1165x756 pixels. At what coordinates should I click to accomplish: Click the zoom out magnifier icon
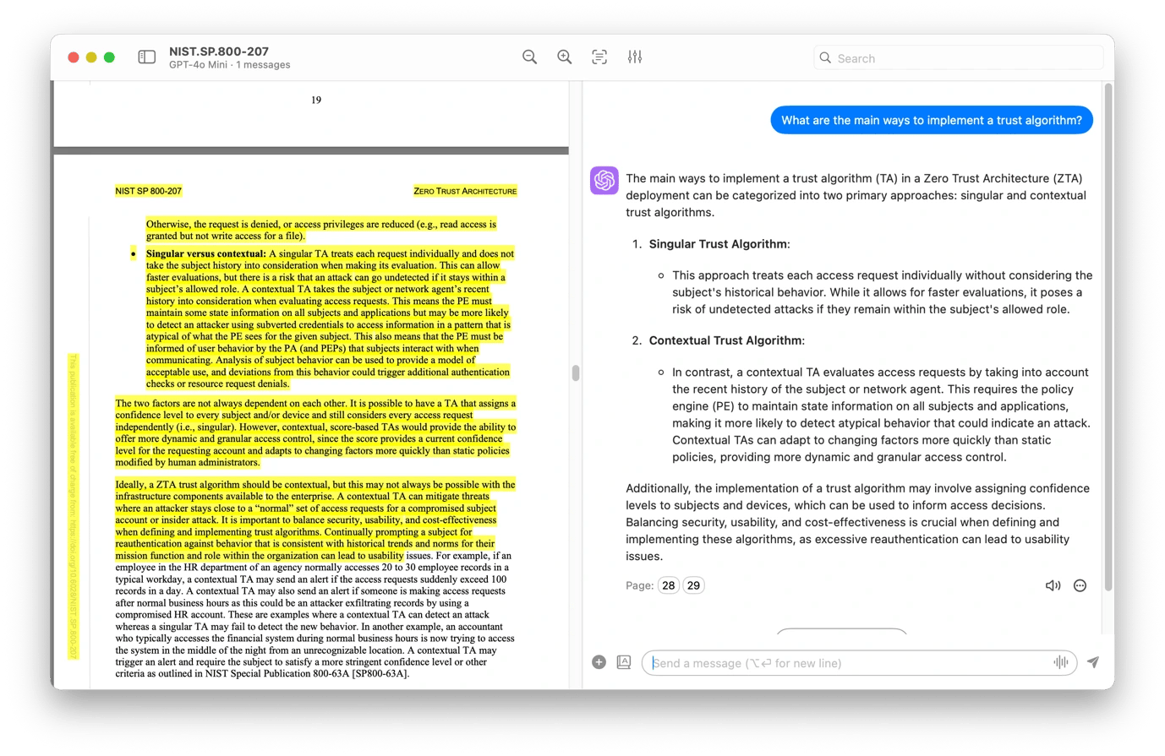pyautogui.click(x=530, y=57)
